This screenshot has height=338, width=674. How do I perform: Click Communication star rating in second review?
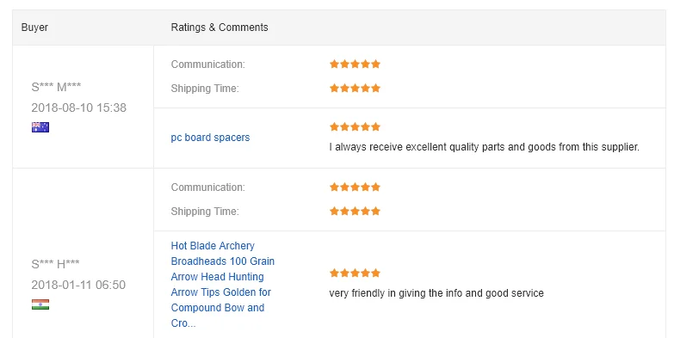click(355, 187)
